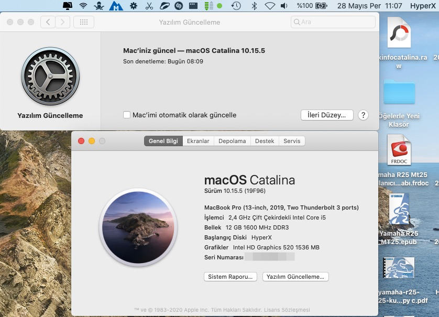Click the Ara search field
439x317 pixels.
point(333,22)
